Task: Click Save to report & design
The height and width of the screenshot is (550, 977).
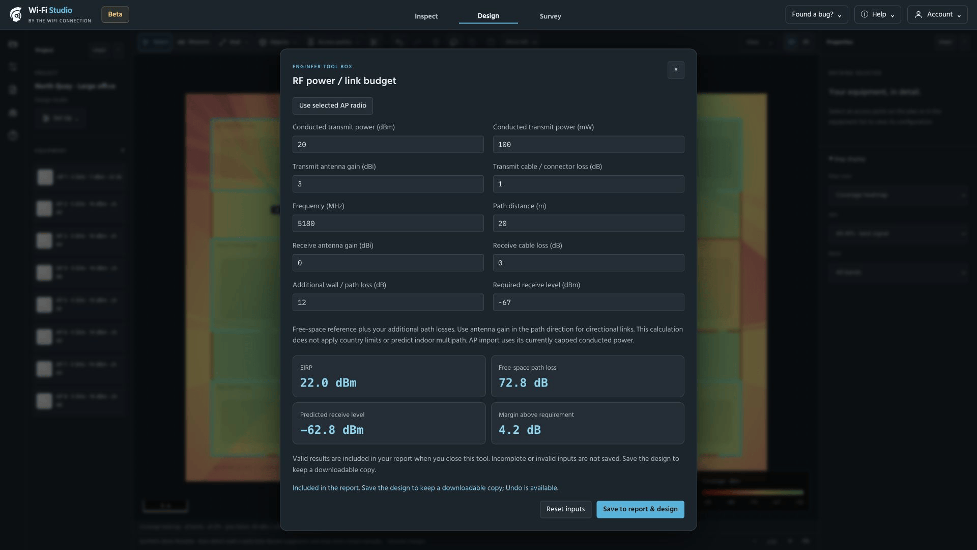Action: point(640,509)
